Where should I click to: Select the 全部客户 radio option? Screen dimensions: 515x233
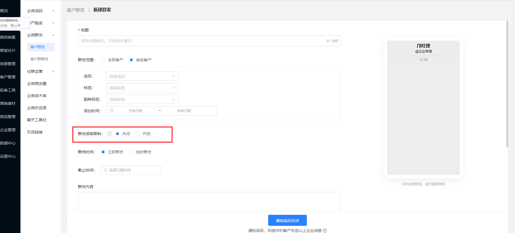(x=103, y=60)
